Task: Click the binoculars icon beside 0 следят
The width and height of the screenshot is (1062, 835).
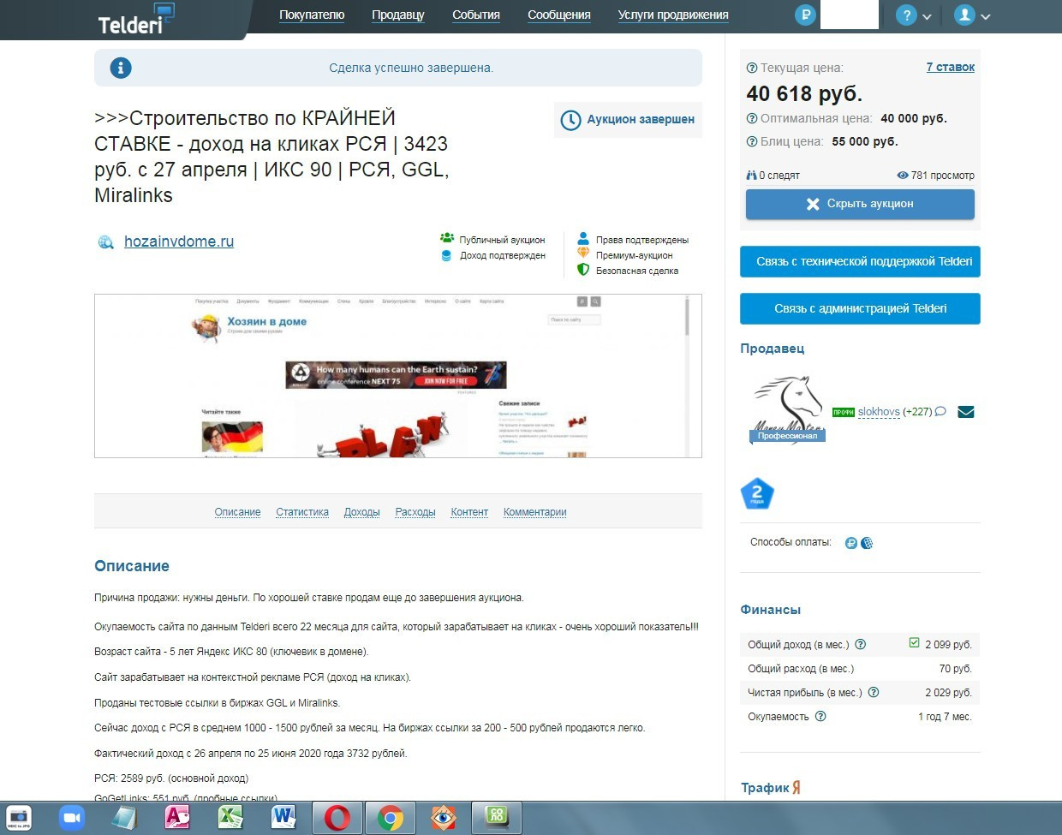Action: (x=751, y=175)
